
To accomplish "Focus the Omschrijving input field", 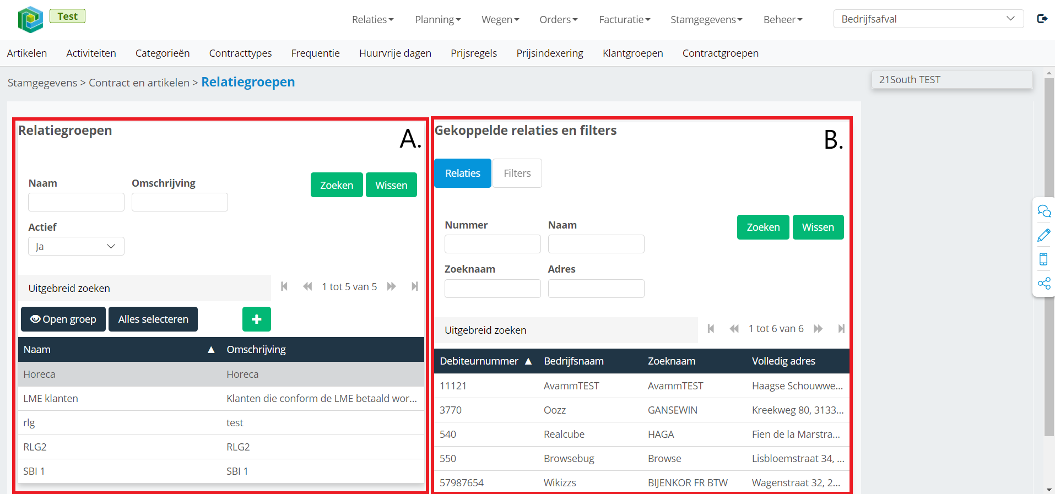I will (x=180, y=202).
